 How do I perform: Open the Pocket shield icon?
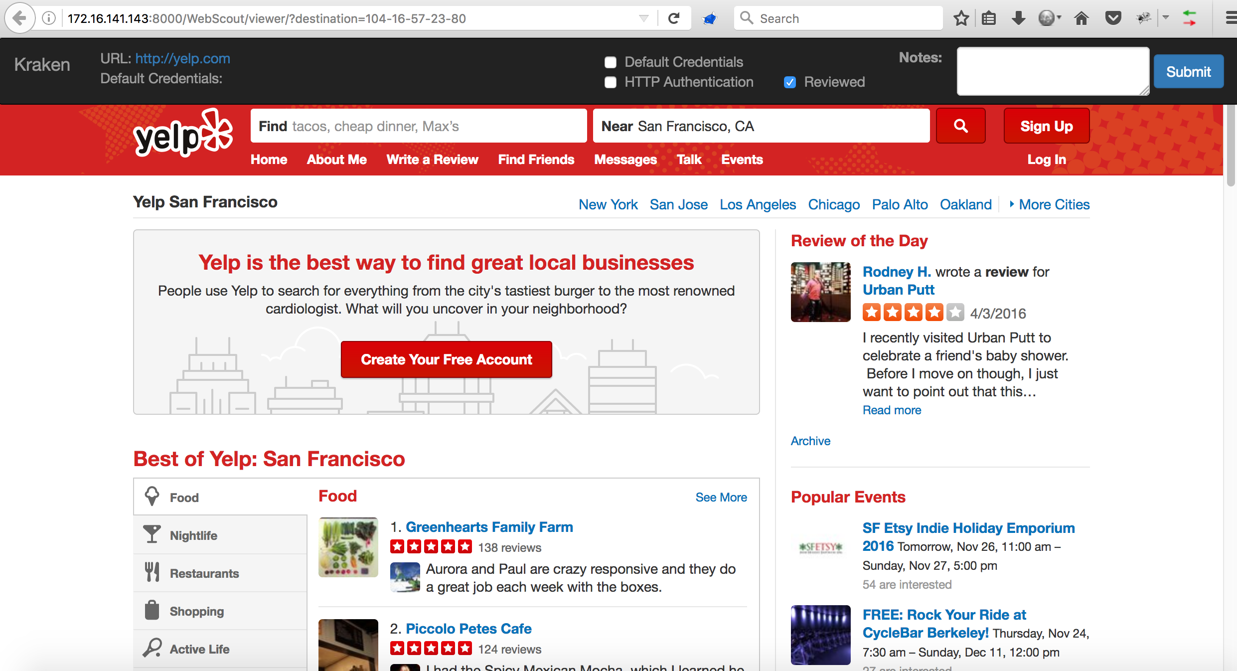click(1113, 18)
